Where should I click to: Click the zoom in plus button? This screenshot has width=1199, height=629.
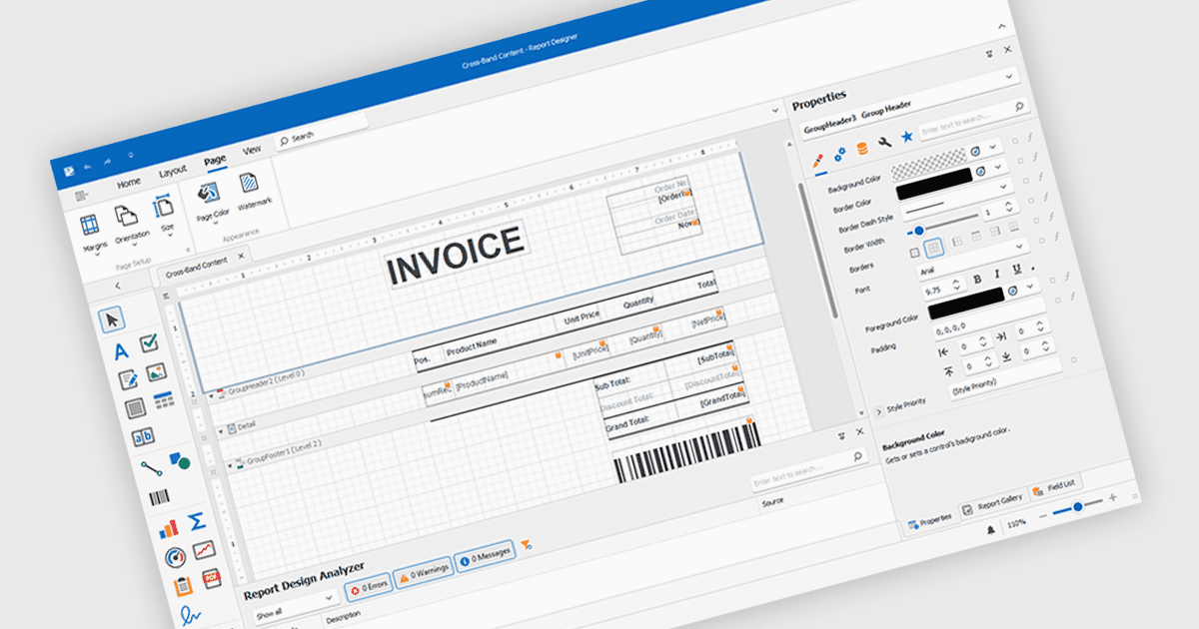click(1113, 497)
